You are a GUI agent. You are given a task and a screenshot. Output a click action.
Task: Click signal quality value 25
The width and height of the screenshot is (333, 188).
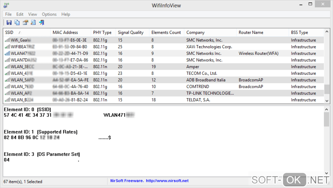[x=120, y=46]
